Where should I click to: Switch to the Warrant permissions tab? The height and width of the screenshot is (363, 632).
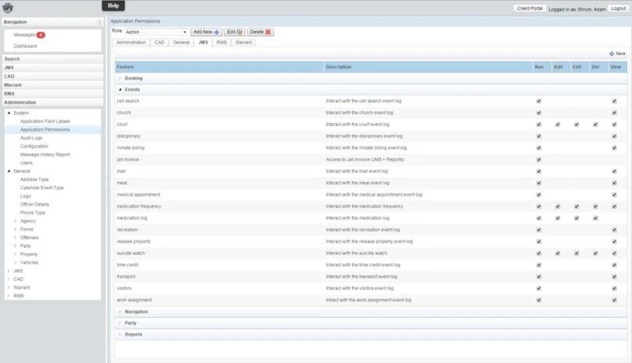coord(244,42)
